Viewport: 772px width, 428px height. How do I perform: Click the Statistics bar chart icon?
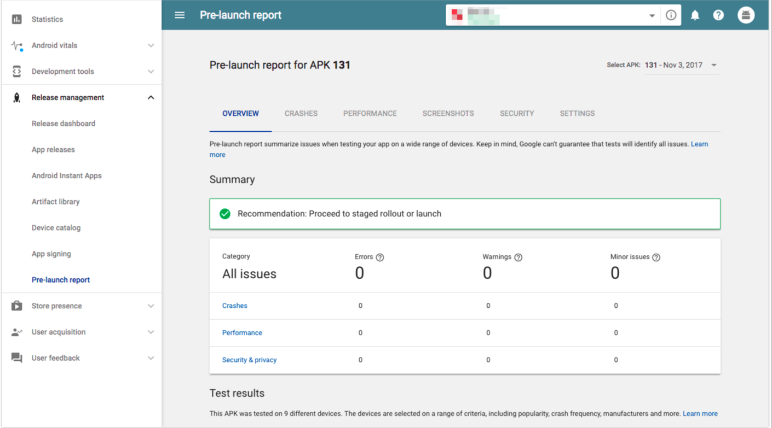pos(17,19)
